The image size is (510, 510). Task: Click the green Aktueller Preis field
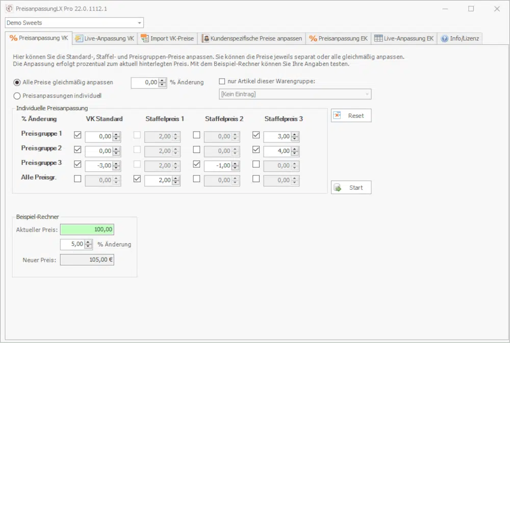click(x=87, y=229)
